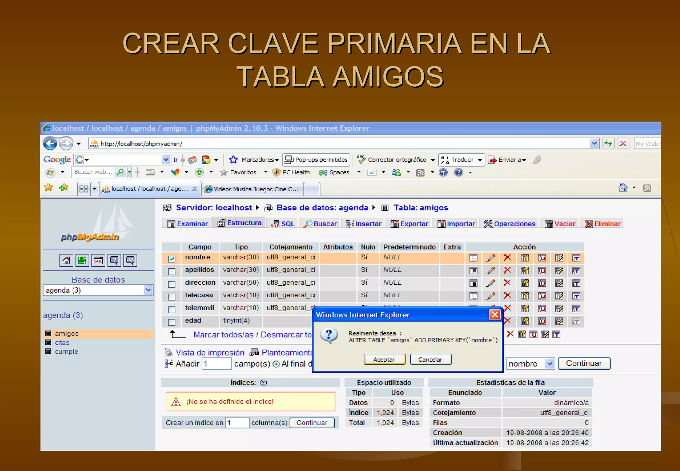680x471 pixels.
Task: Uncheck the nombre field checkbox
Action: click(x=172, y=259)
